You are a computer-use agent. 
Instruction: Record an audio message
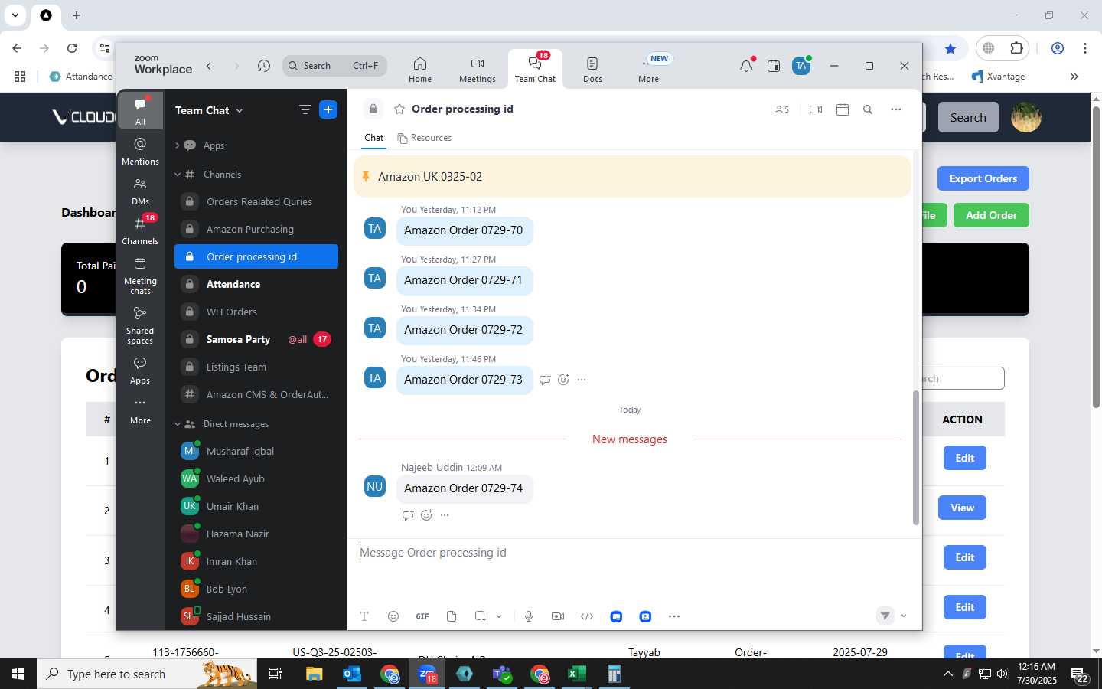click(529, 616)
